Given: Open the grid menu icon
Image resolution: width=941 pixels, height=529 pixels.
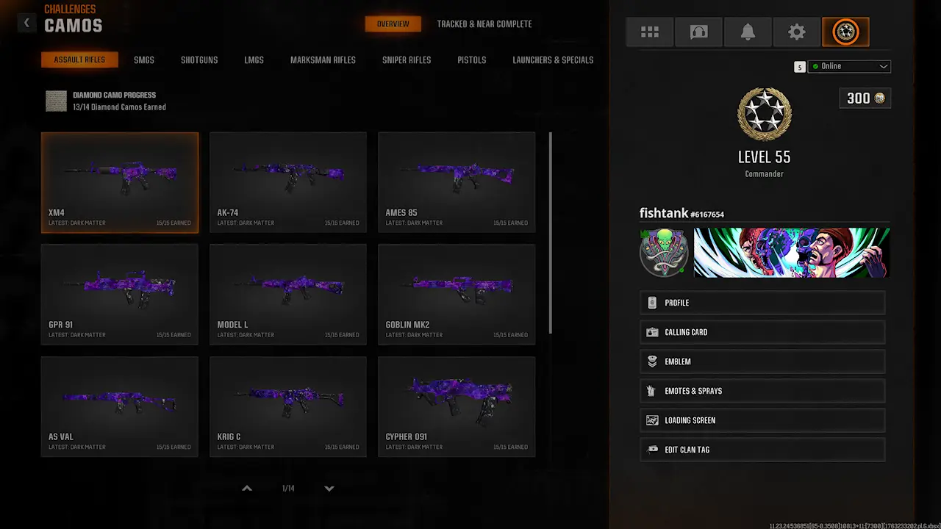Looking at the screenshot, I should pos(650,32).
